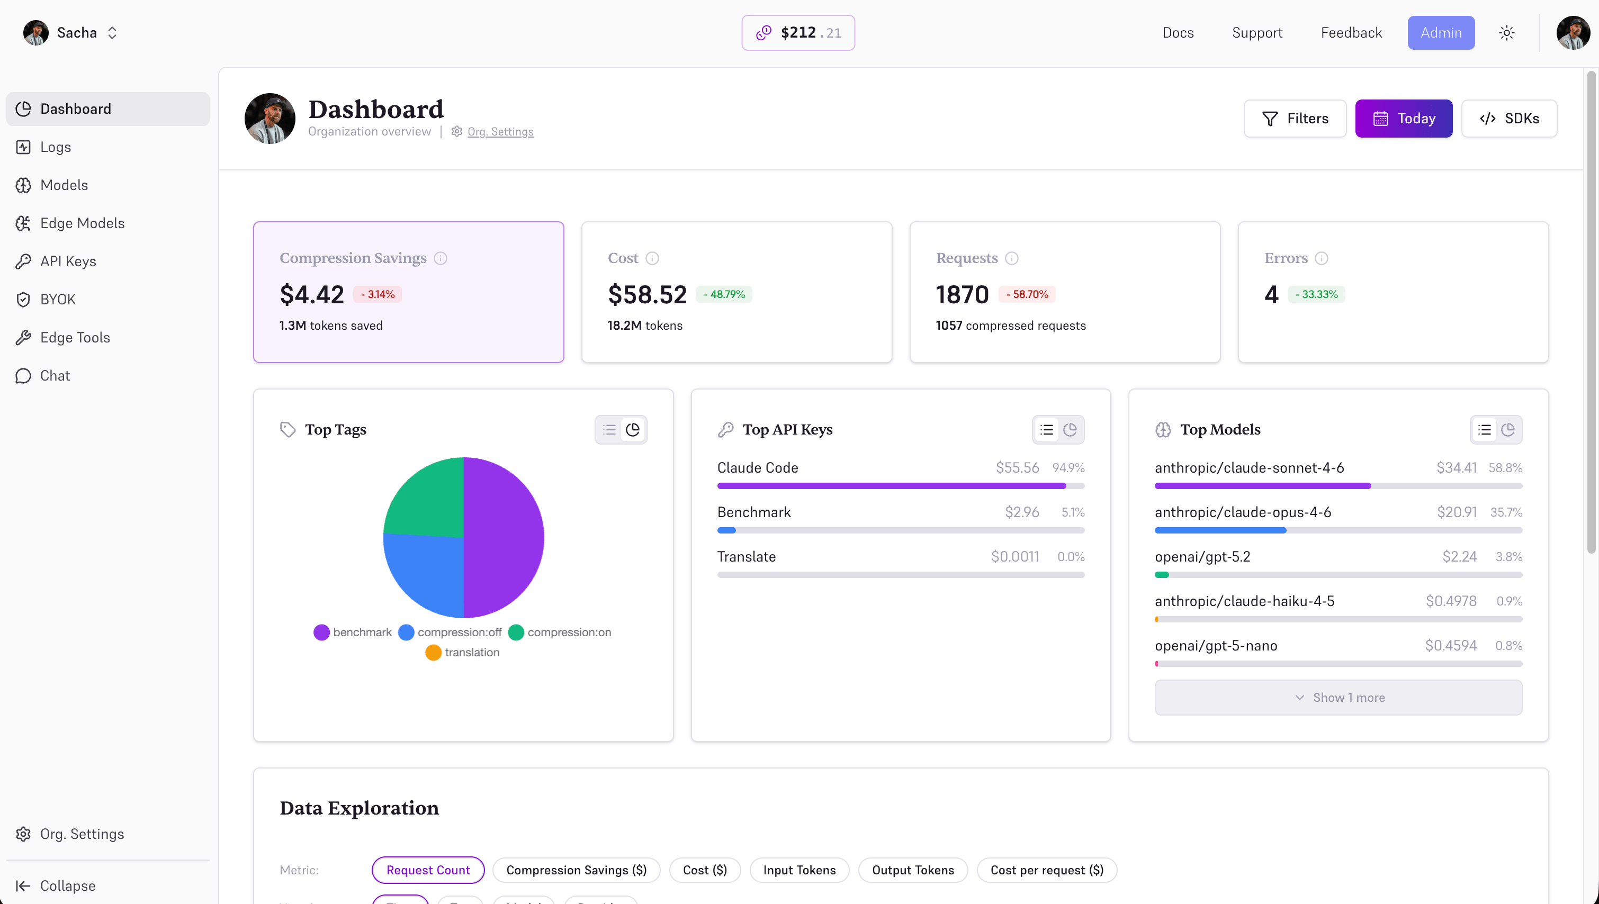Open the Support link
The width and height of the screenshot is (1599, 904).
[1257, 33]
